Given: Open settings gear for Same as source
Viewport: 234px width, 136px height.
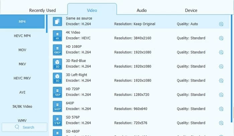Looking at the screenshot, I should tap(221, 24).
